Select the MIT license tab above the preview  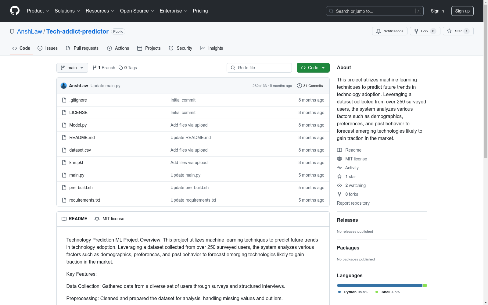click(109, 219)
